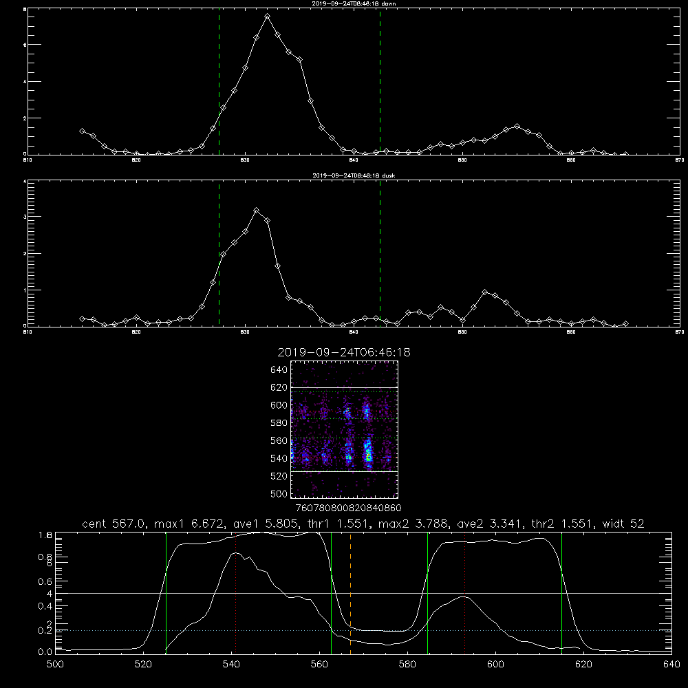Viewport: 688px width, 688px height.
Task: Click the 'ave2 3.341' value
Action: pyautogui.click(x=490, y=524)
